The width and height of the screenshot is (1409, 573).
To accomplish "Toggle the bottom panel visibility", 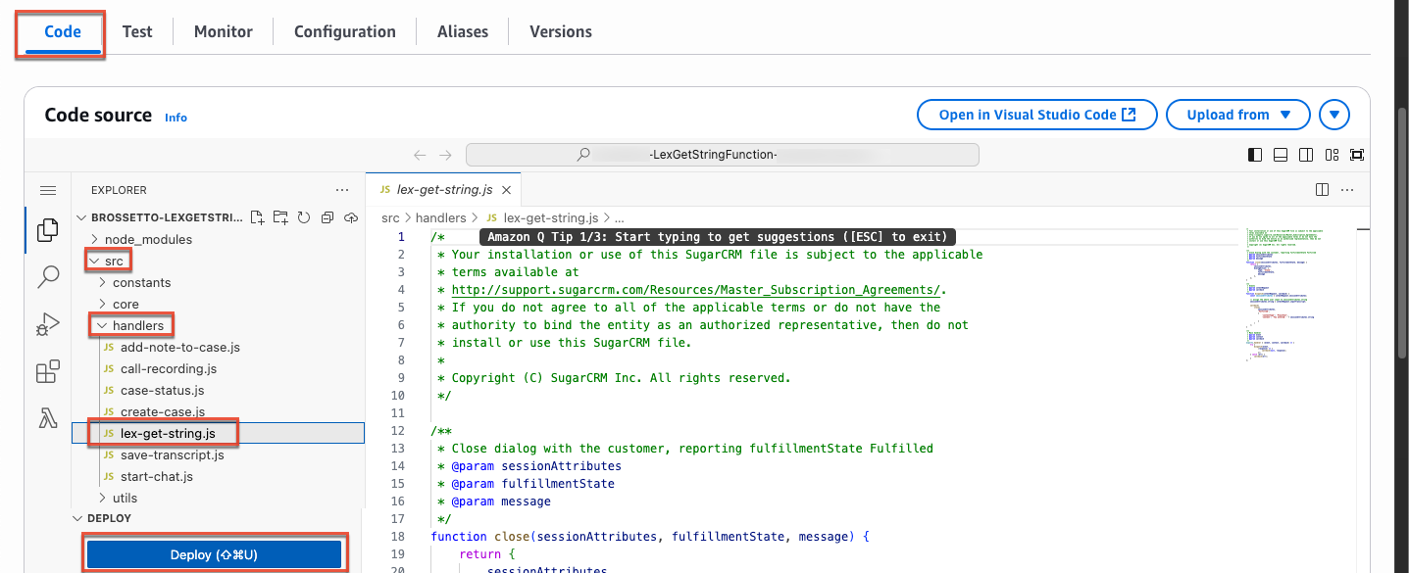I will 1281,155.
